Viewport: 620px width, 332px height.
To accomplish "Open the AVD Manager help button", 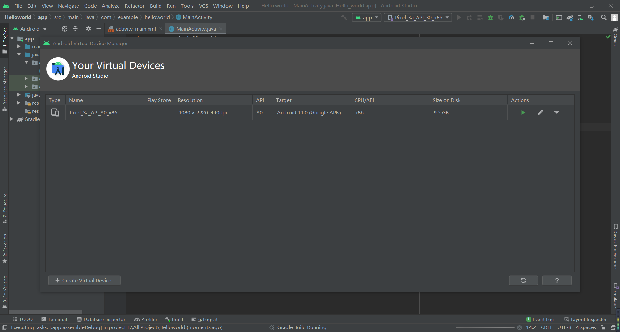I will point(557,280).
